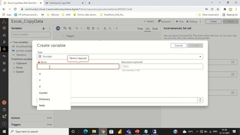Click the find-in-bot icon in toolbar
The width and height of the screenshot is (240, 135).
point(65,28)
